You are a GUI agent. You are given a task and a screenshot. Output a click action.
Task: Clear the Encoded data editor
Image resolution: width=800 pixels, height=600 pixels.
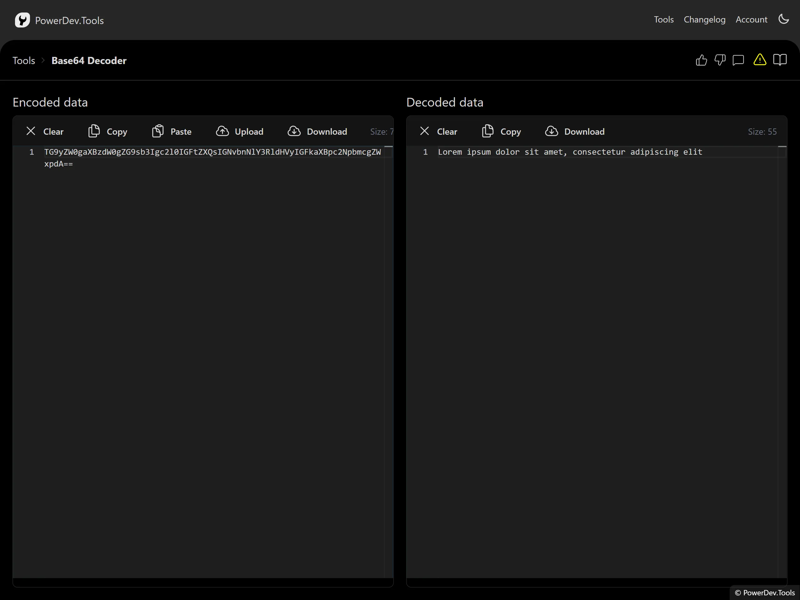point(45,131)
